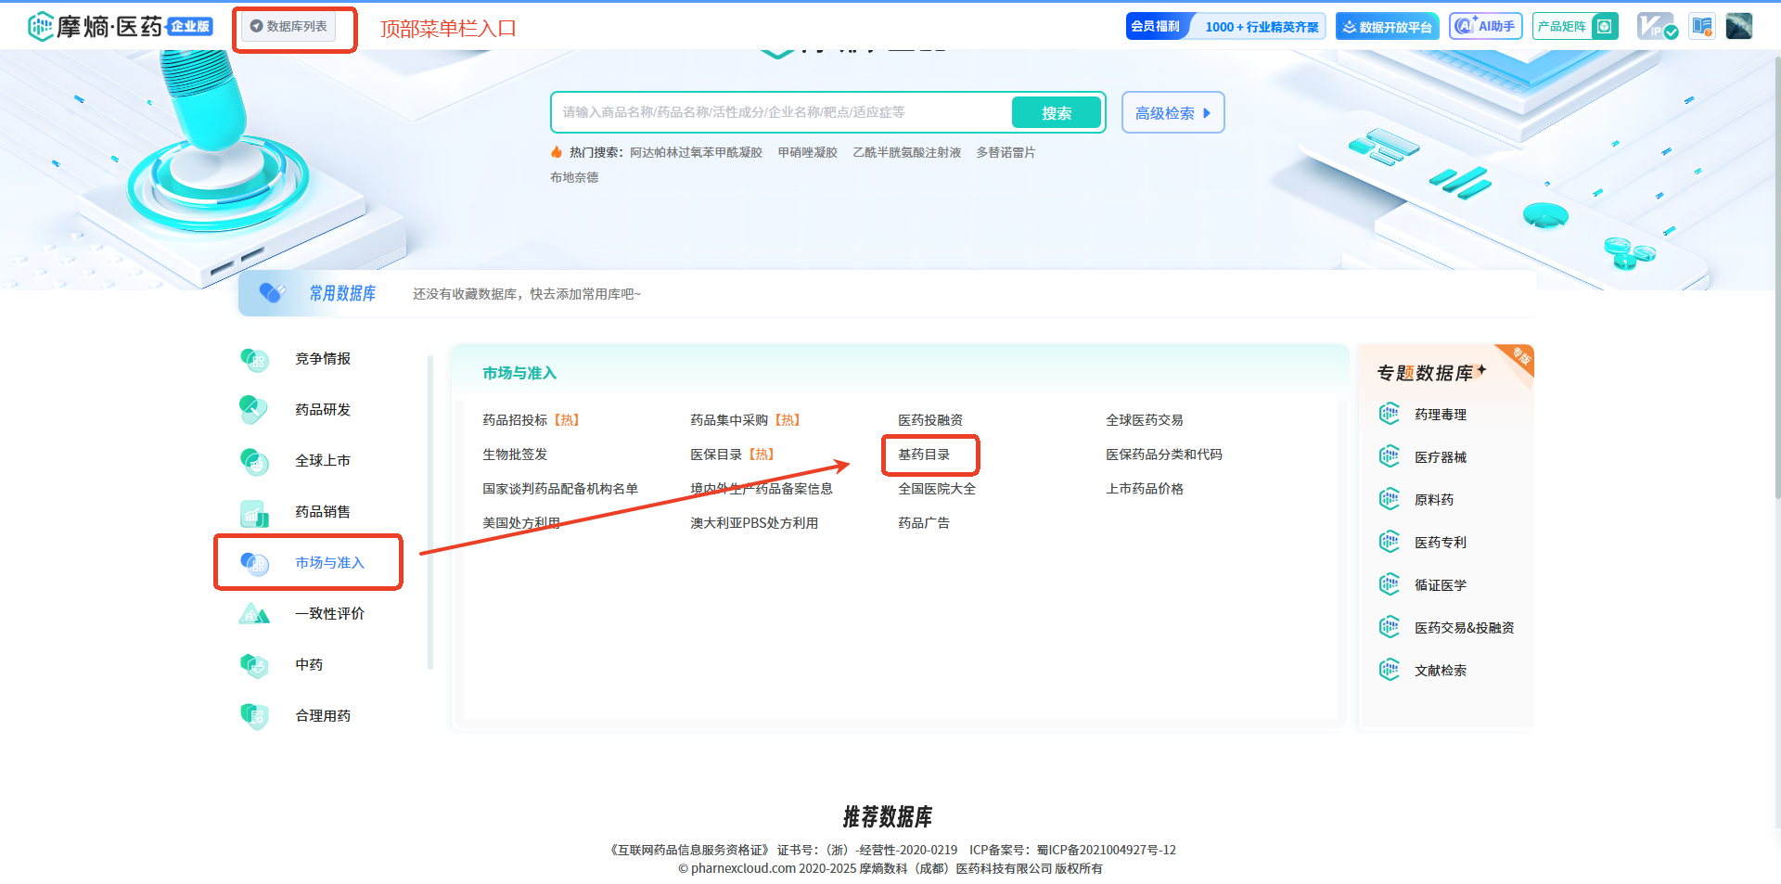Open 境内外生产药品备案信息
This screenshot has height=884, width=1781.
tap(762, 489)
